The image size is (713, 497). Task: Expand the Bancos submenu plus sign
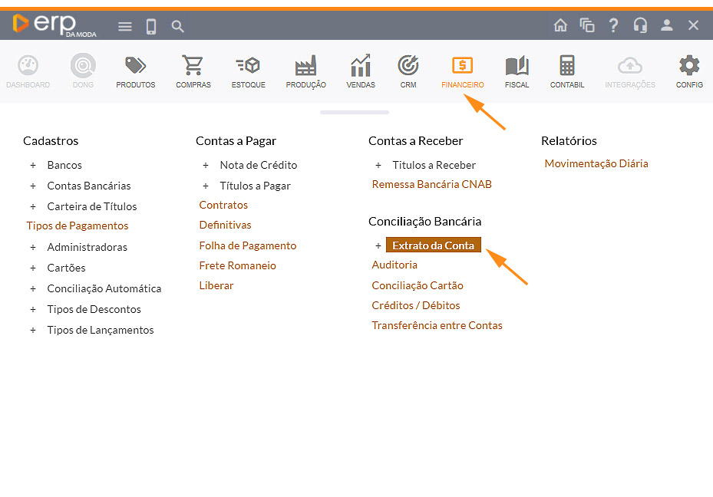(x=33, y=165)
